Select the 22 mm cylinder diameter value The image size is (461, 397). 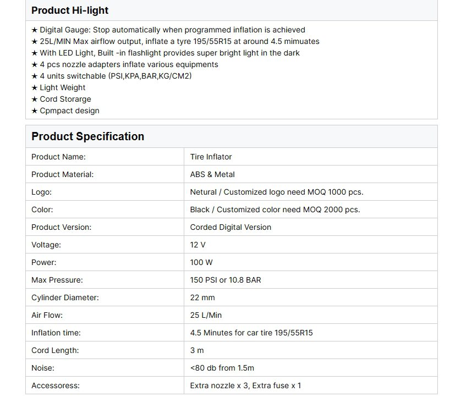click(202, 297)
